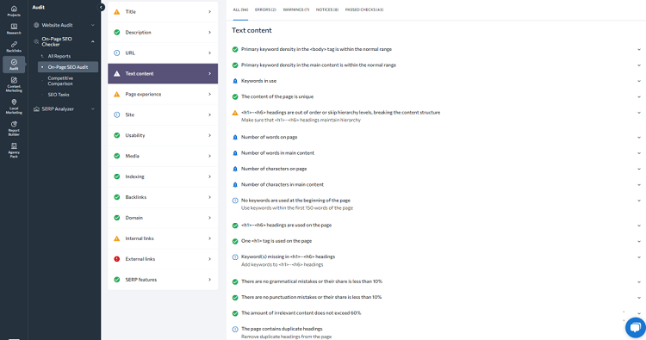Switch to the Errors (2) tab
The image size is (646, 340).
[265, 9]
